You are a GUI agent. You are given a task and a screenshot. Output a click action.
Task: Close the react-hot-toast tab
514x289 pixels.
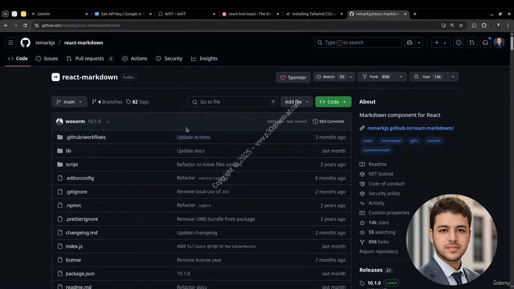click(x=278, y=14)
